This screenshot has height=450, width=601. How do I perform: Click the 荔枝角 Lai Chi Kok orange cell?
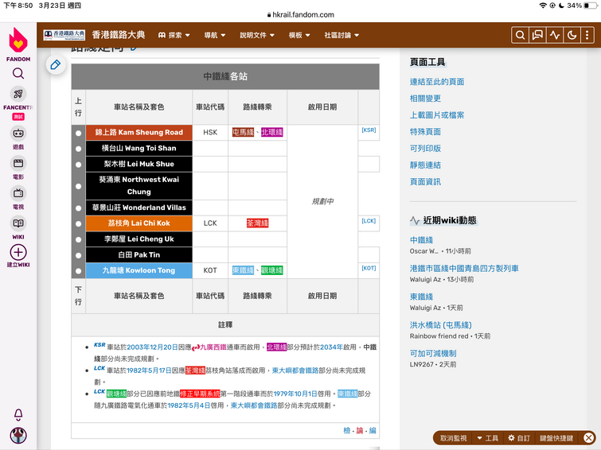(139, 223)
